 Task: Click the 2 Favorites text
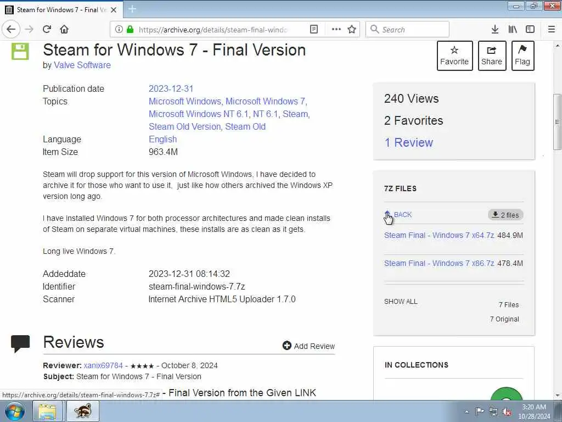pos(414,120)
